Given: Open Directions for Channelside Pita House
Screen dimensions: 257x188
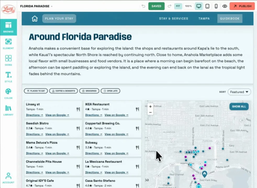Looking at the screenshot, I should (x=35, y=173).
